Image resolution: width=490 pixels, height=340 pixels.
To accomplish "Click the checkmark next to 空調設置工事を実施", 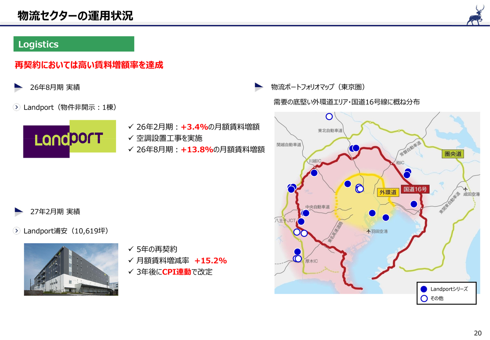I will click(131, 138).
